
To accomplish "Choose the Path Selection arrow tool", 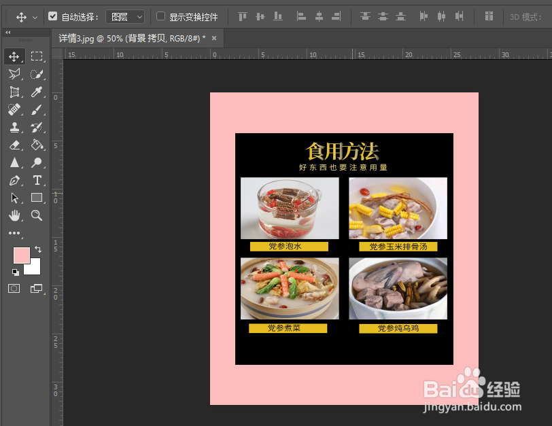I will 14,198.
